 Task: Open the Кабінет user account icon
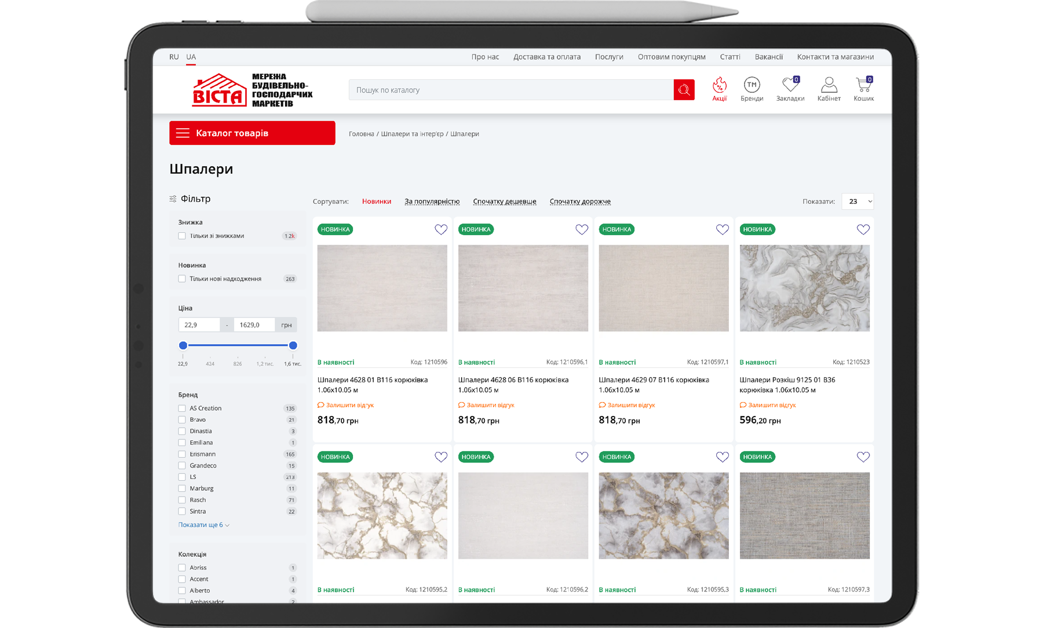829,89
